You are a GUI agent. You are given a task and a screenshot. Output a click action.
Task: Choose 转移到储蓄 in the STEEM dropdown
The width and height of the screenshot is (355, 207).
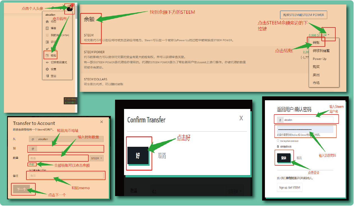(321, 51)
